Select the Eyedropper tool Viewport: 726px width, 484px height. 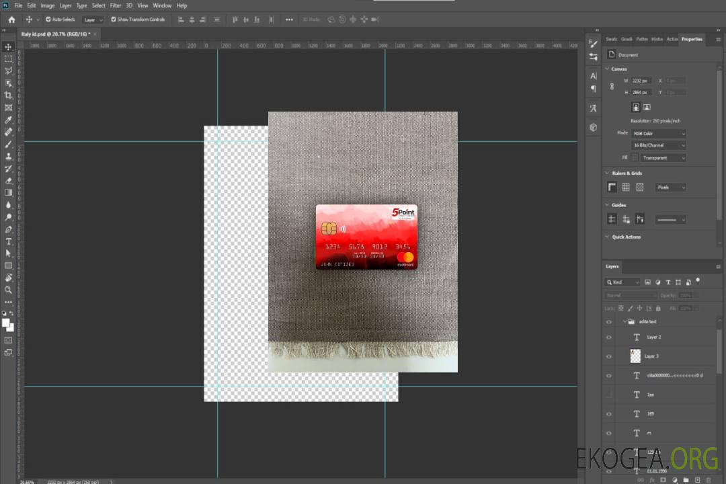coord(8,120)
